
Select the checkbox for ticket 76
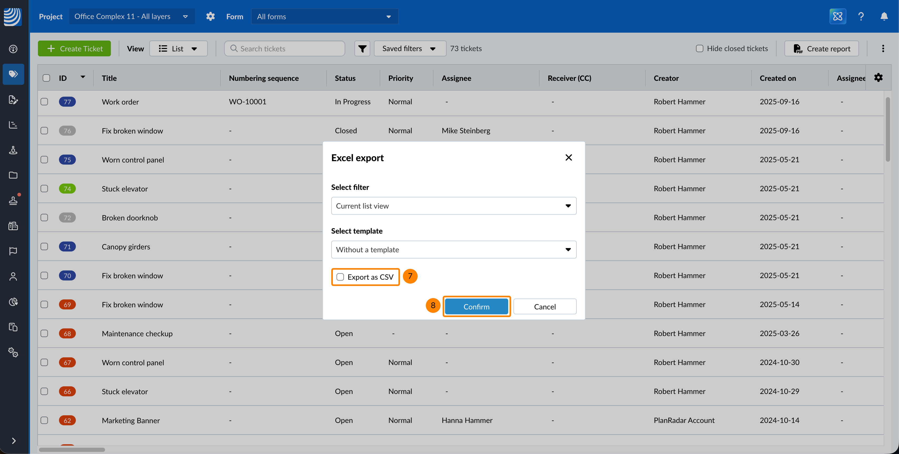pos(44,131)
